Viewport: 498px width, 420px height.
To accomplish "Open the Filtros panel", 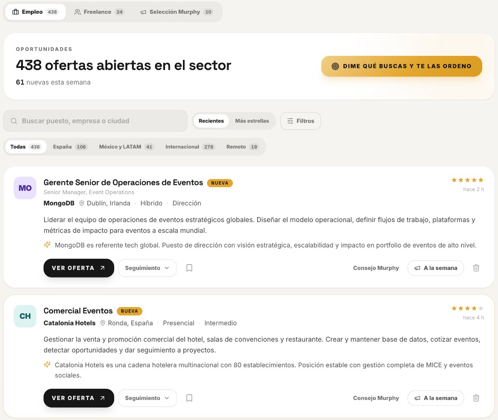I will (300, 121).
